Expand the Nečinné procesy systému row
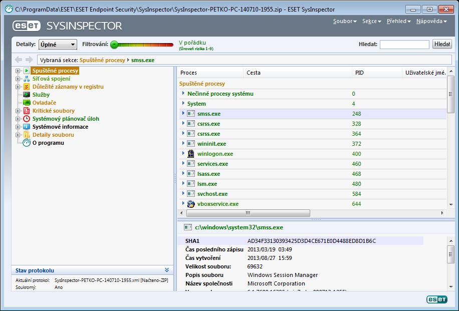 [183, 93]
